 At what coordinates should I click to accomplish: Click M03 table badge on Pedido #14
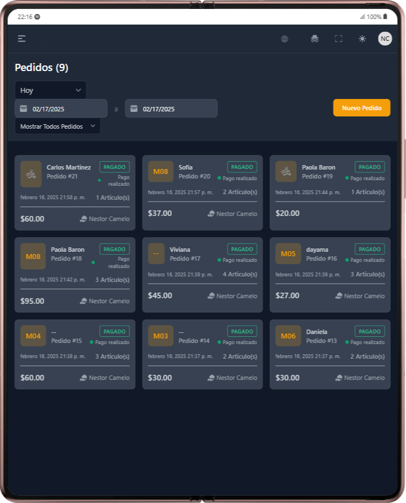tap(161, 336)
